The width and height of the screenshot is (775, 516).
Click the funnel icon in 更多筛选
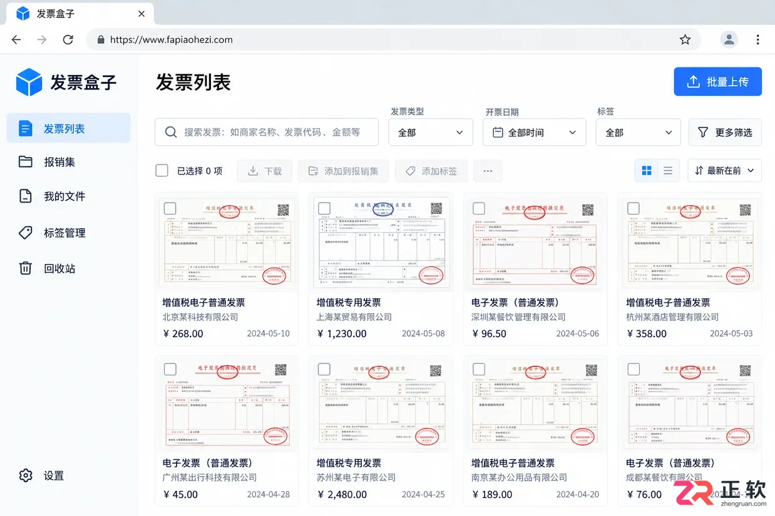click(703, 132)
